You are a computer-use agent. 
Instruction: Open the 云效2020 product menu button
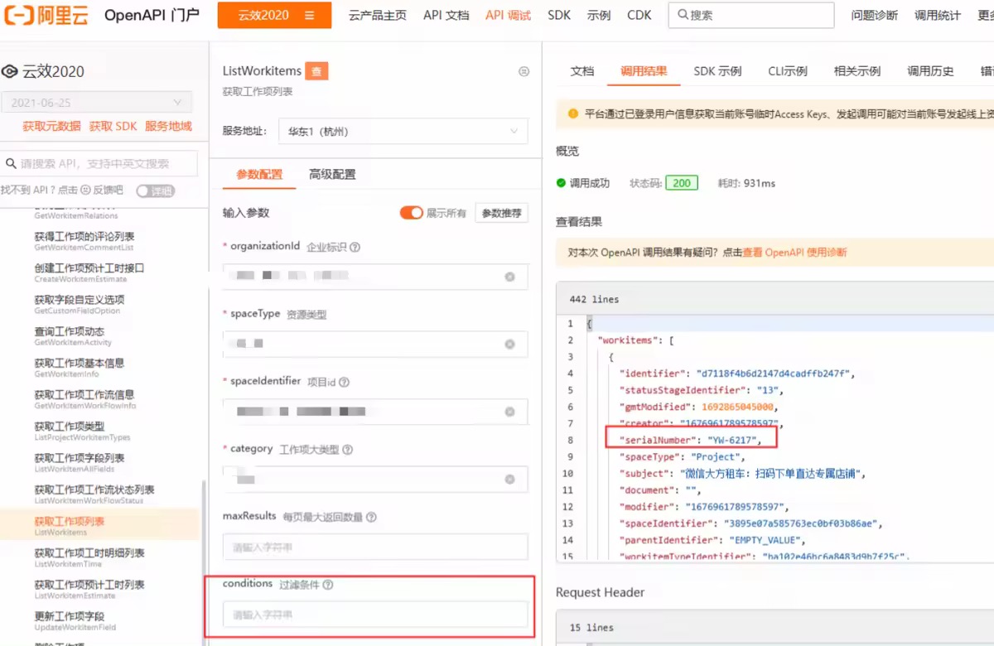[274, 15]
